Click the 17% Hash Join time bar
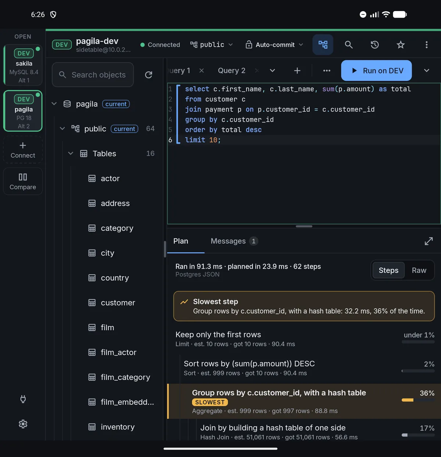441x457 pixels. 418,435
